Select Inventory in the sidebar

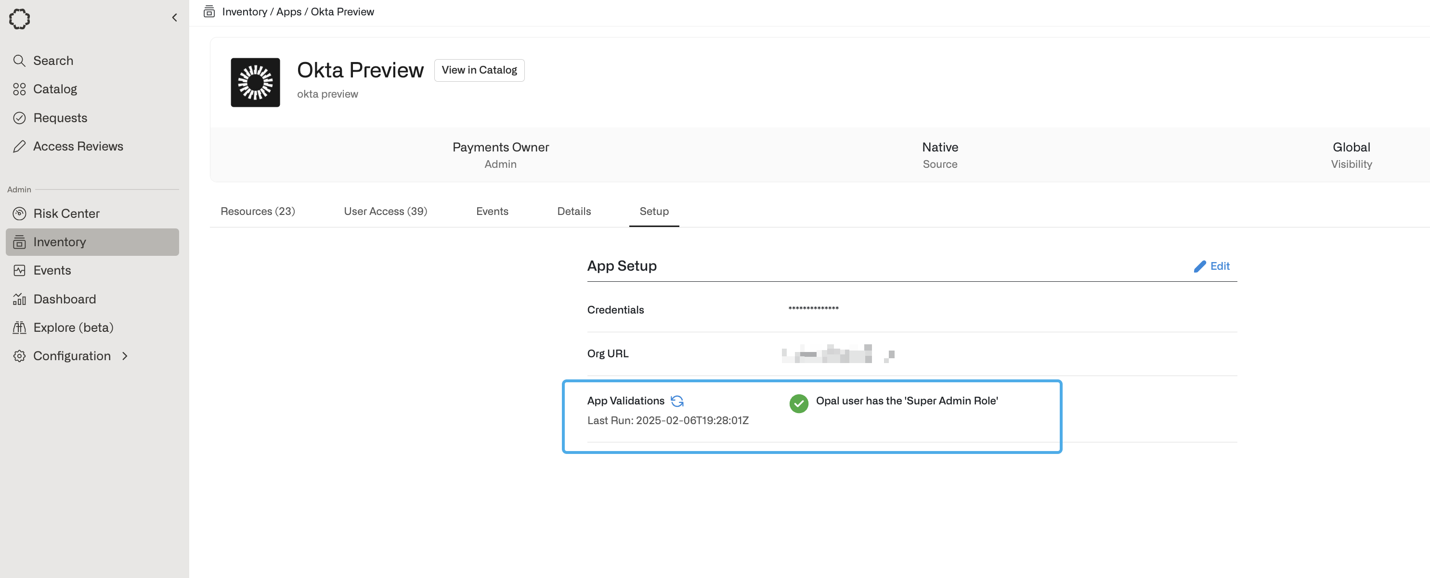click(59, 242)
